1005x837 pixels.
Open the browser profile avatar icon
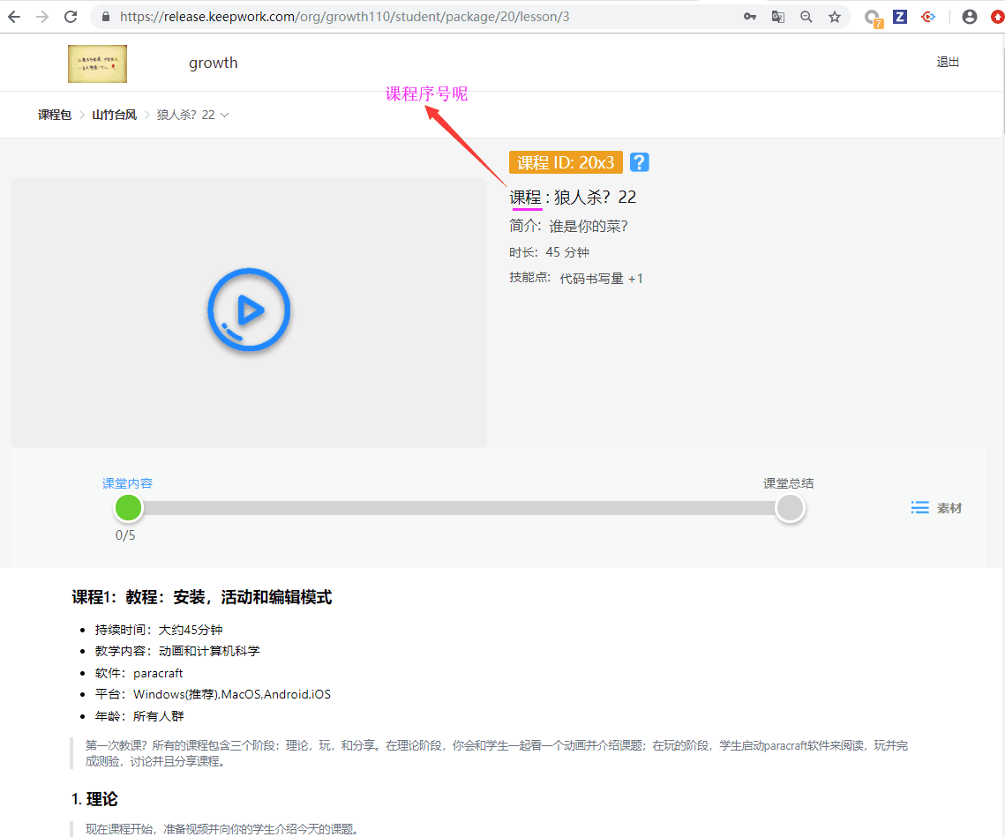pyautogui.click(x=969, y=16)
